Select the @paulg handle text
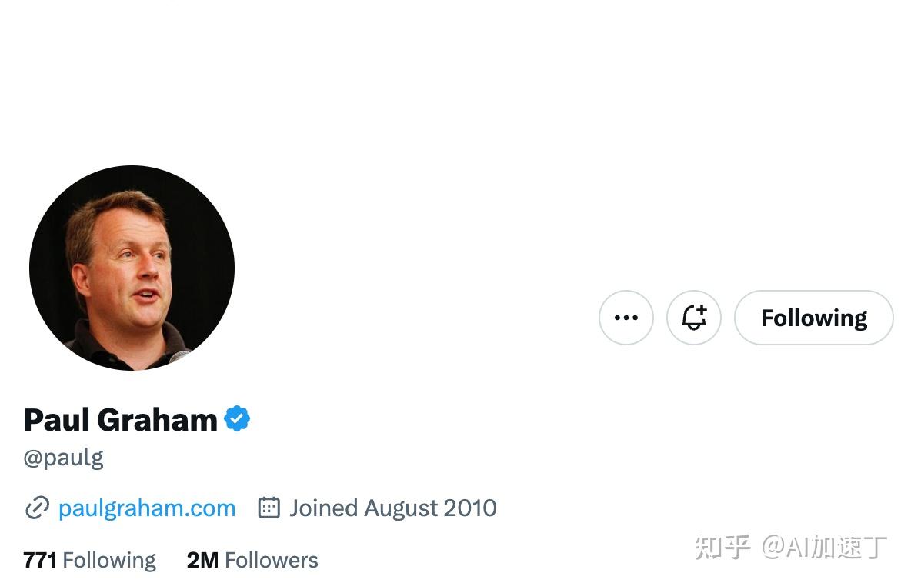Screen dimensions: 911x583 (x=63, y=458)
